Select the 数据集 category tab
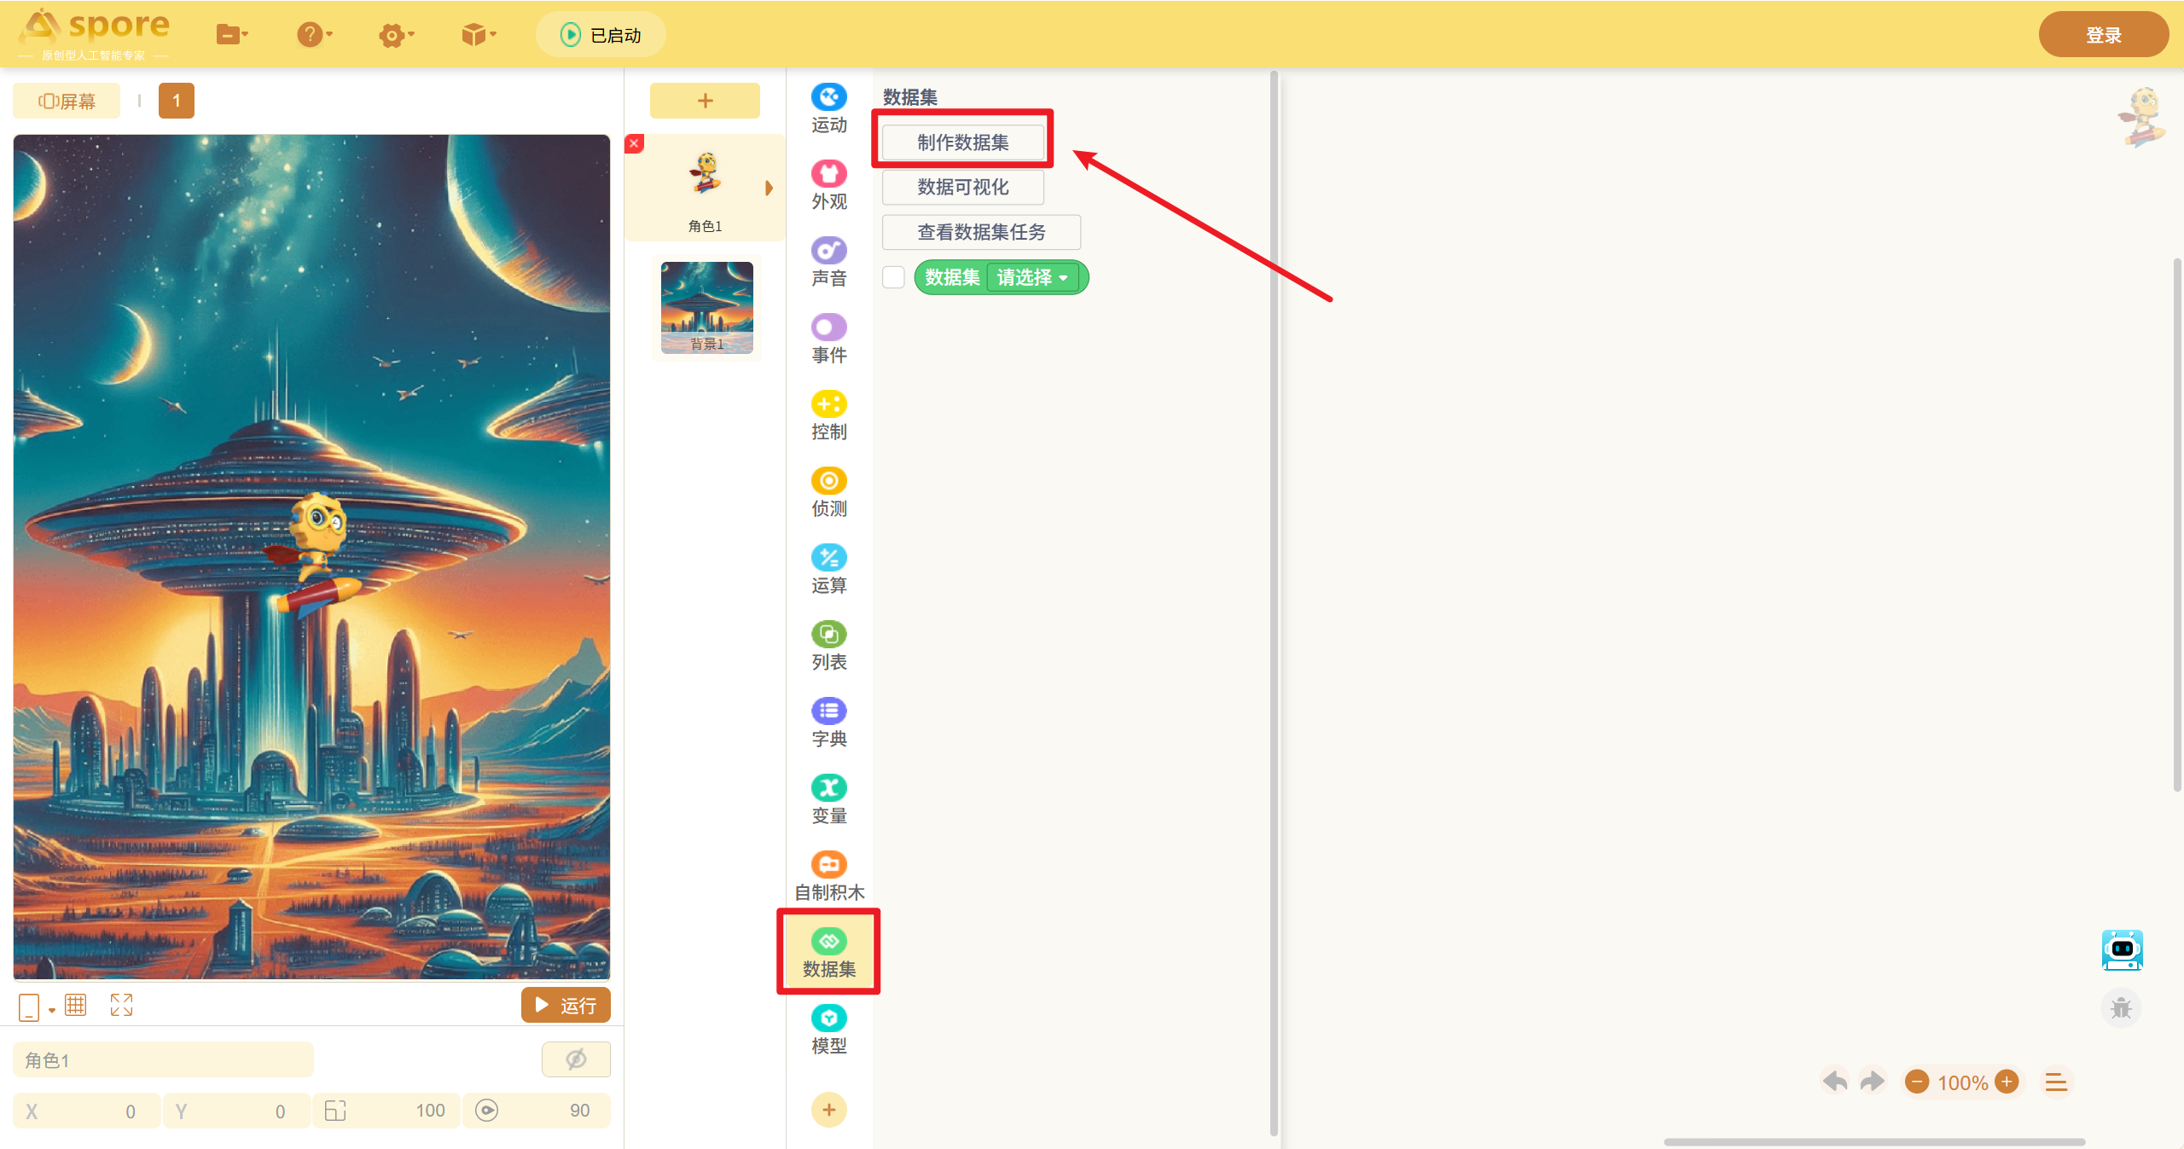Screen dimensions: 2184x1149 (828, 952)
